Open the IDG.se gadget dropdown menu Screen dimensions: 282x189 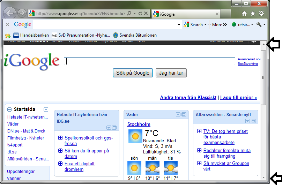(x=109, y=128)
